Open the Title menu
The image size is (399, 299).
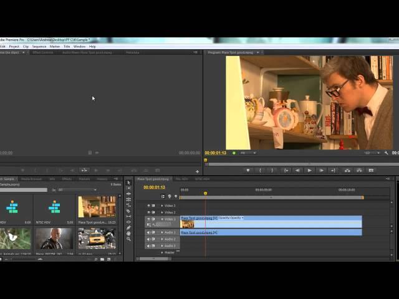[67, 47]
